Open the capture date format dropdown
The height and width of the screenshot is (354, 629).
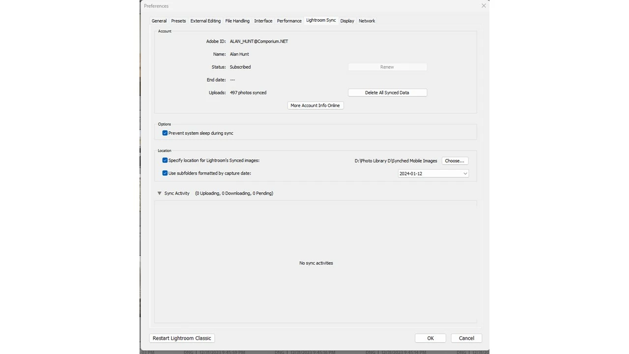tap(433, 174)
